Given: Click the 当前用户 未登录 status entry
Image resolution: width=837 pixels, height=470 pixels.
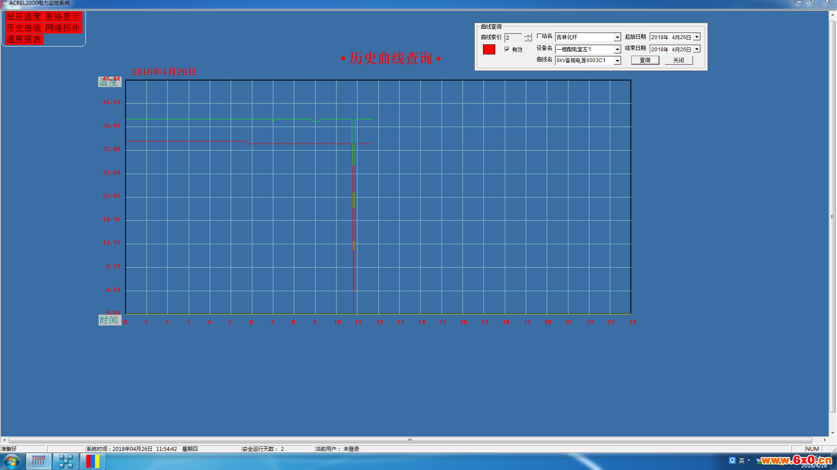Looking at the screenshot, I should tap(337, 449).
